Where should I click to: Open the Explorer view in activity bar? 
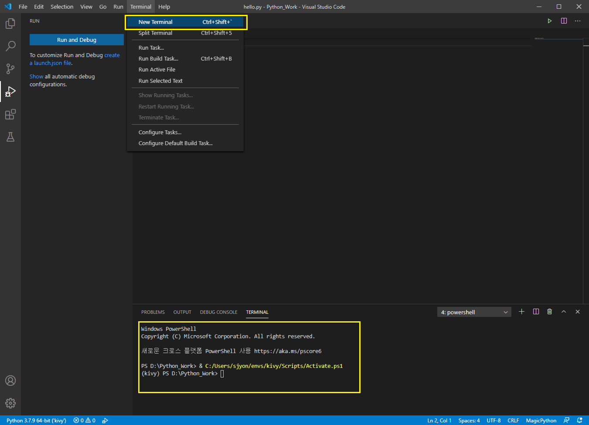pyautogui.click(x=10, y=24)
